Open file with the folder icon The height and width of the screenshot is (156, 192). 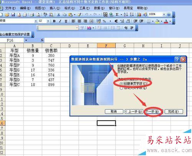(7, 15)
